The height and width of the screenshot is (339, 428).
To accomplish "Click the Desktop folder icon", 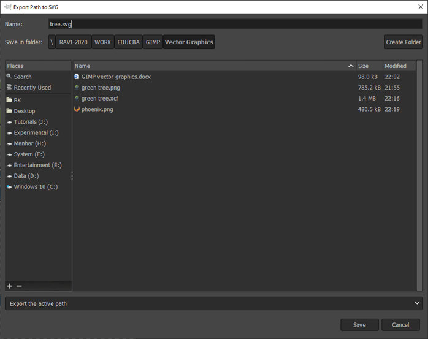I will [x=9, y=110].
